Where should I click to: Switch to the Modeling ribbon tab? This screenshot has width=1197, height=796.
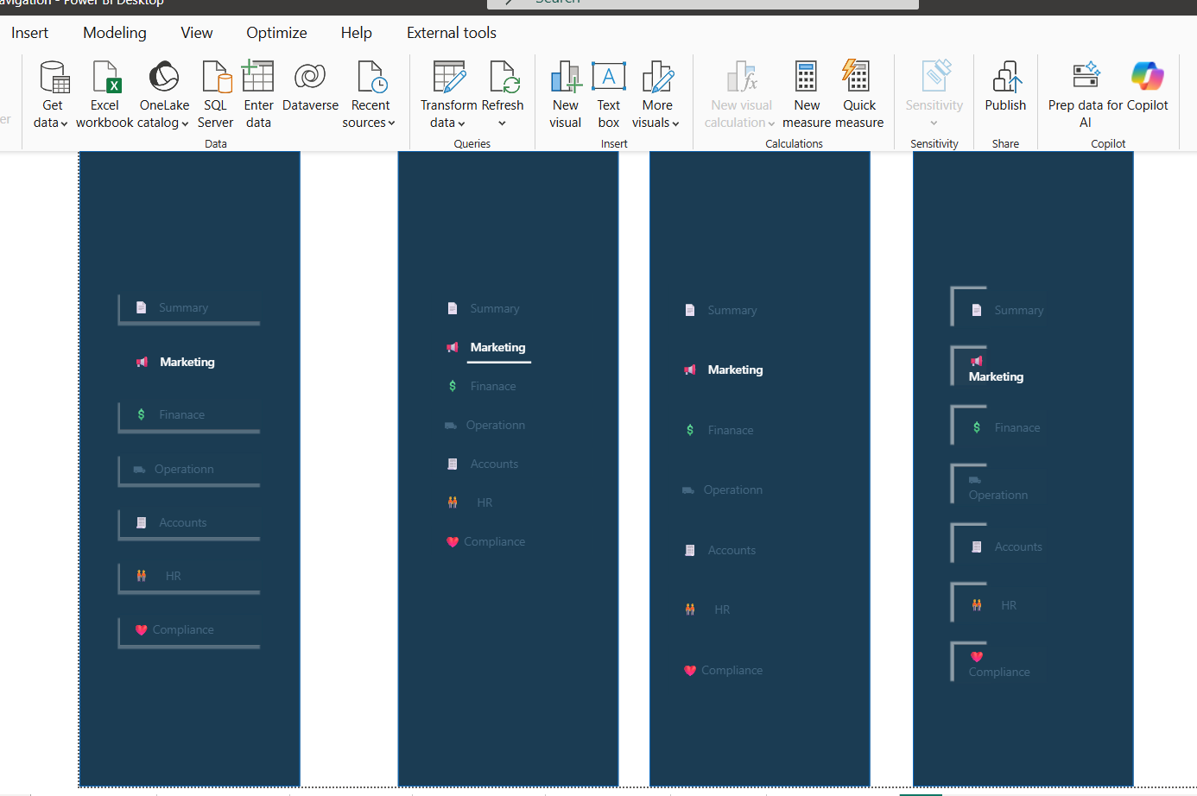pos(115,33)
